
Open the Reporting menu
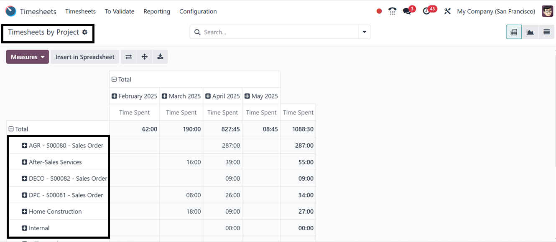tap(157, 11)
